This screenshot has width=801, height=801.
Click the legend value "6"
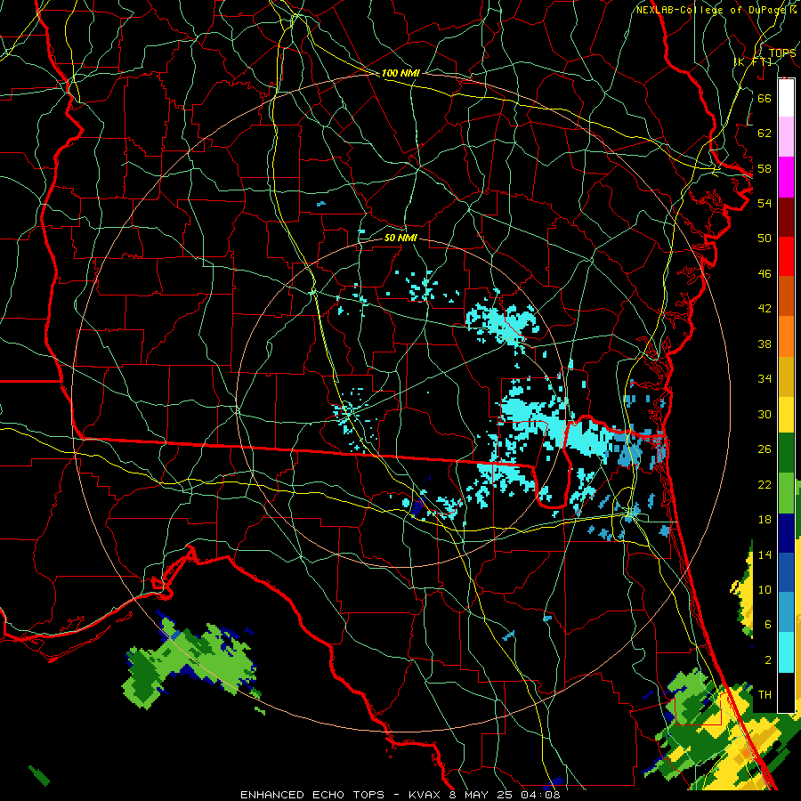tap(767, 624)
